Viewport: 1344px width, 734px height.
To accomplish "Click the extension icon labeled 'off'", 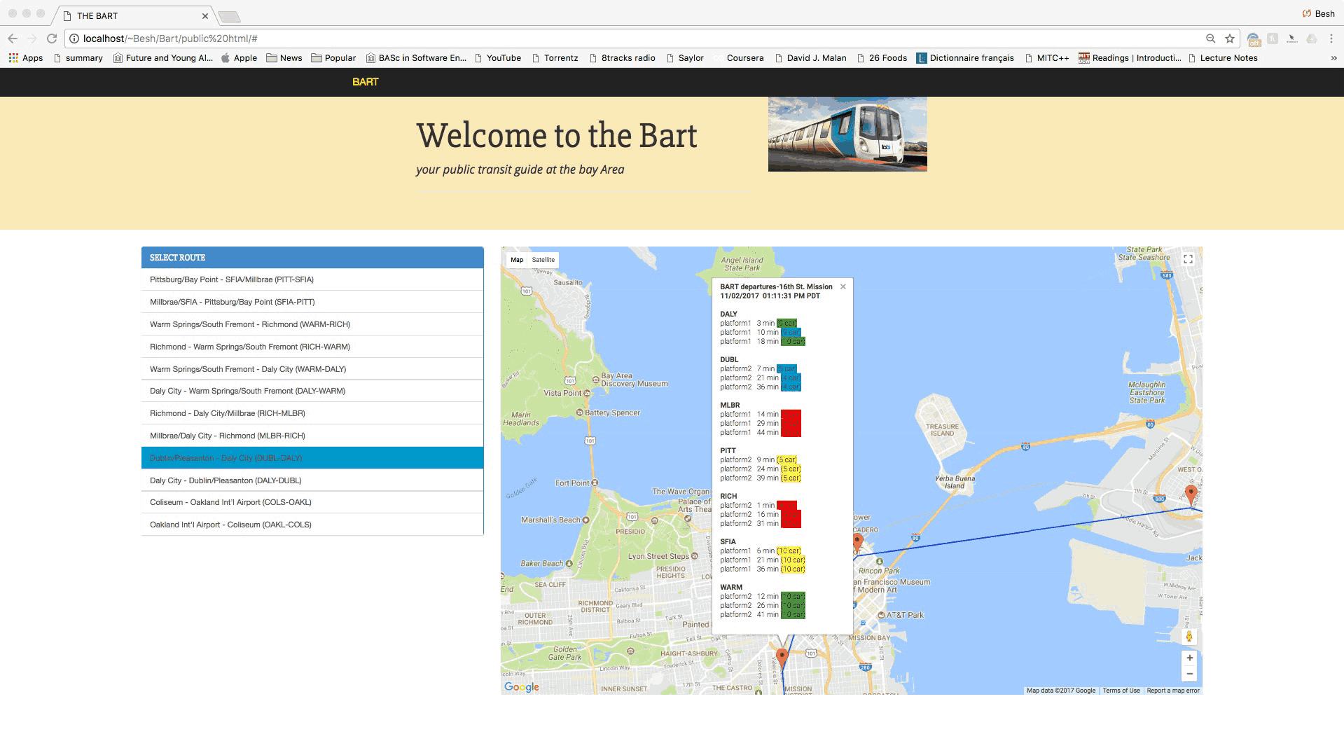I will (x=1254, y=39).
